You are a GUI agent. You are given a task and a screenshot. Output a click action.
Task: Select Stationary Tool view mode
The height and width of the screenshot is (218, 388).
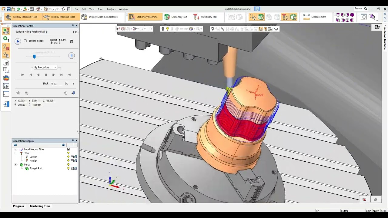pyautogui.click(x=206, y=17)
